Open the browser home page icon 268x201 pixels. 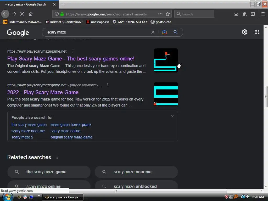tap(31, 14)
